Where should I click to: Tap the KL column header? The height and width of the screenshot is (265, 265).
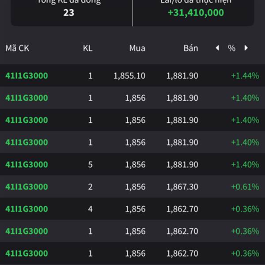pos(87,48)
